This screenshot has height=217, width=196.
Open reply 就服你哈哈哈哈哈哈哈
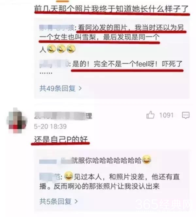coord(95,161)
